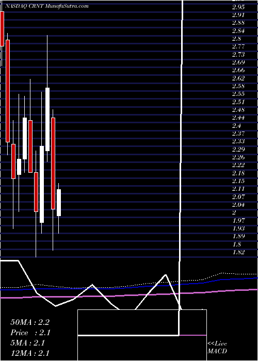
Task: Click the 2.22 price axis label
Action: (238, 165)
